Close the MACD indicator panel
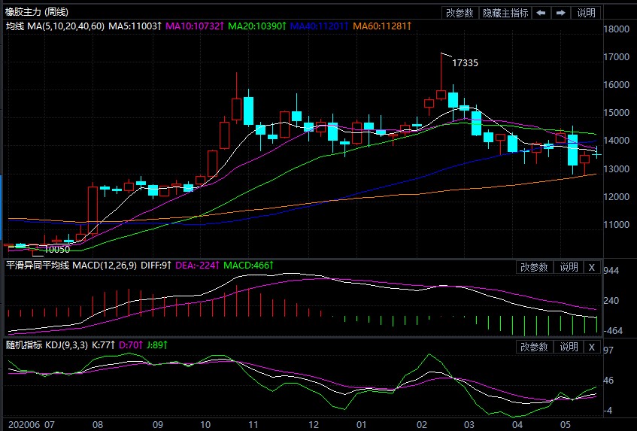 [x=591, y=267]
